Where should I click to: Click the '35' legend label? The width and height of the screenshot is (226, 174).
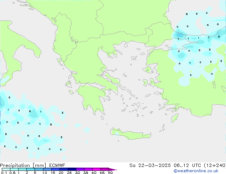pyautogui.click(x=86, y=173)
